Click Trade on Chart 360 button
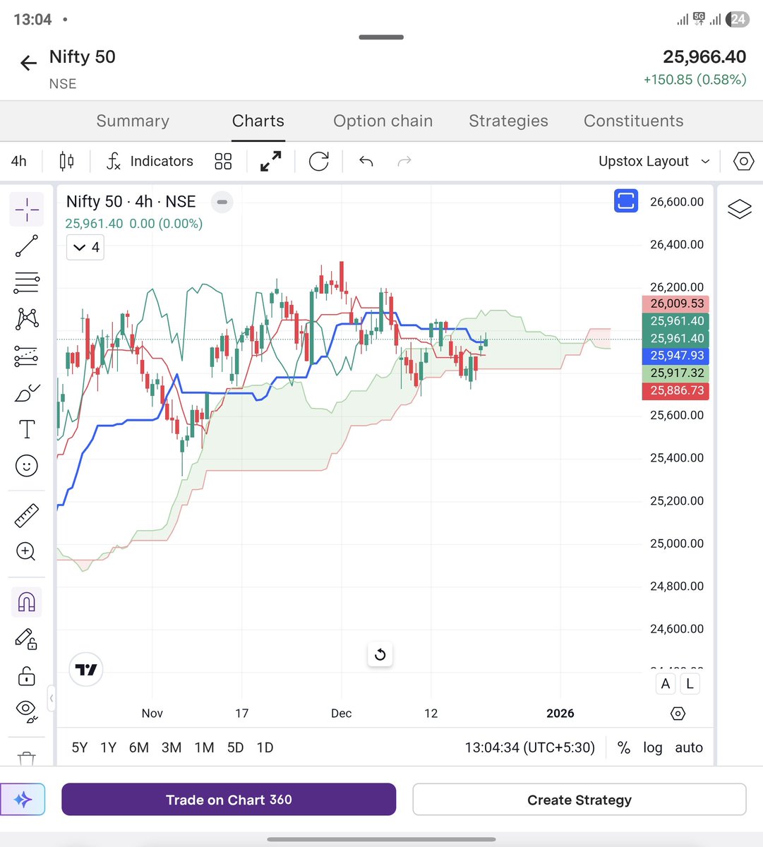 point(229,800)
